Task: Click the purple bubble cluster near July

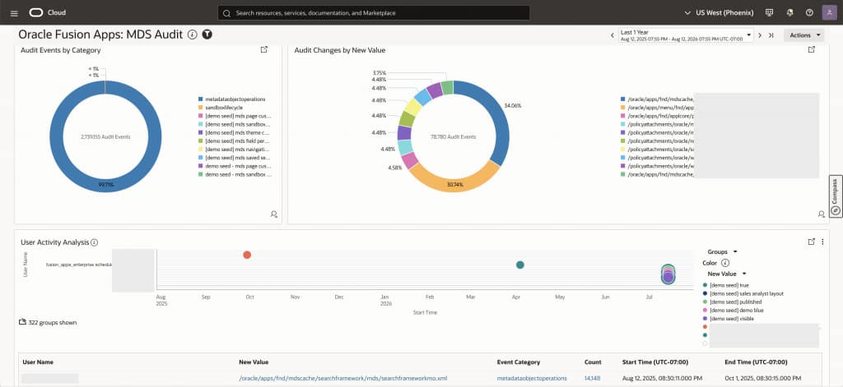Action: point(668,277)
